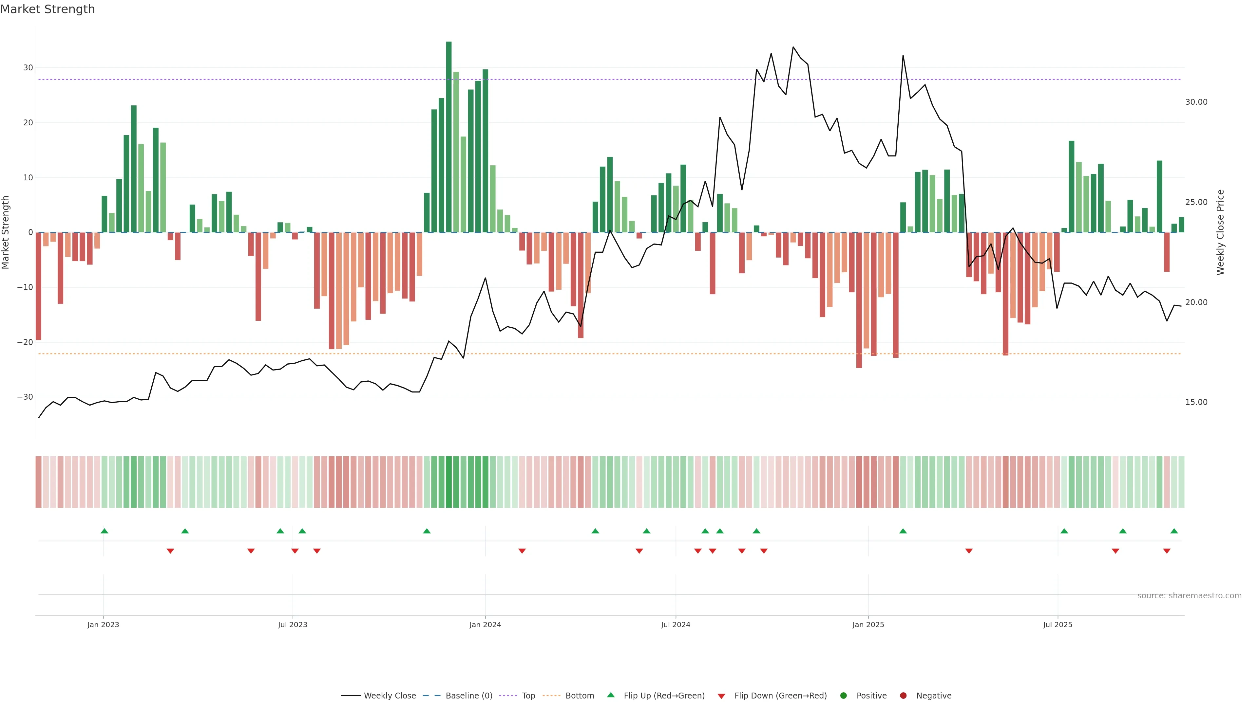Click the red Flip Down legend triangle
Viewport: 1258px width, 707px height.
coord(721,696)
